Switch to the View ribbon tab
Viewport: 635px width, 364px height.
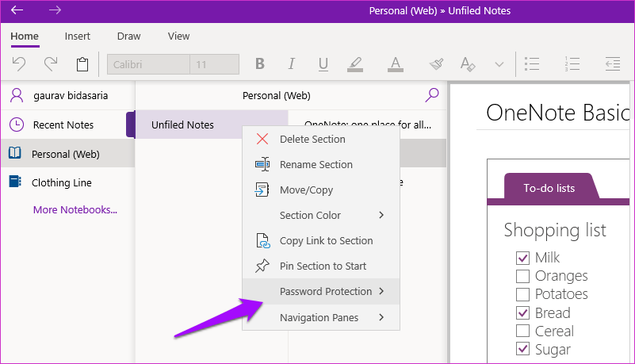click(178, 36)
